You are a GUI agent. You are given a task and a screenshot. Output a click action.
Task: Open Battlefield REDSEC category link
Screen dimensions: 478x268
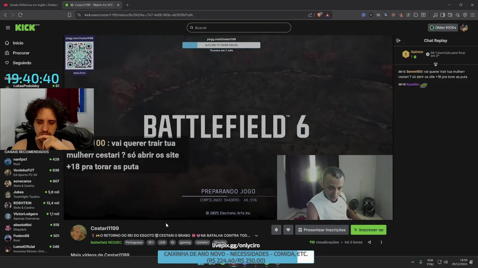click(106, 242)
